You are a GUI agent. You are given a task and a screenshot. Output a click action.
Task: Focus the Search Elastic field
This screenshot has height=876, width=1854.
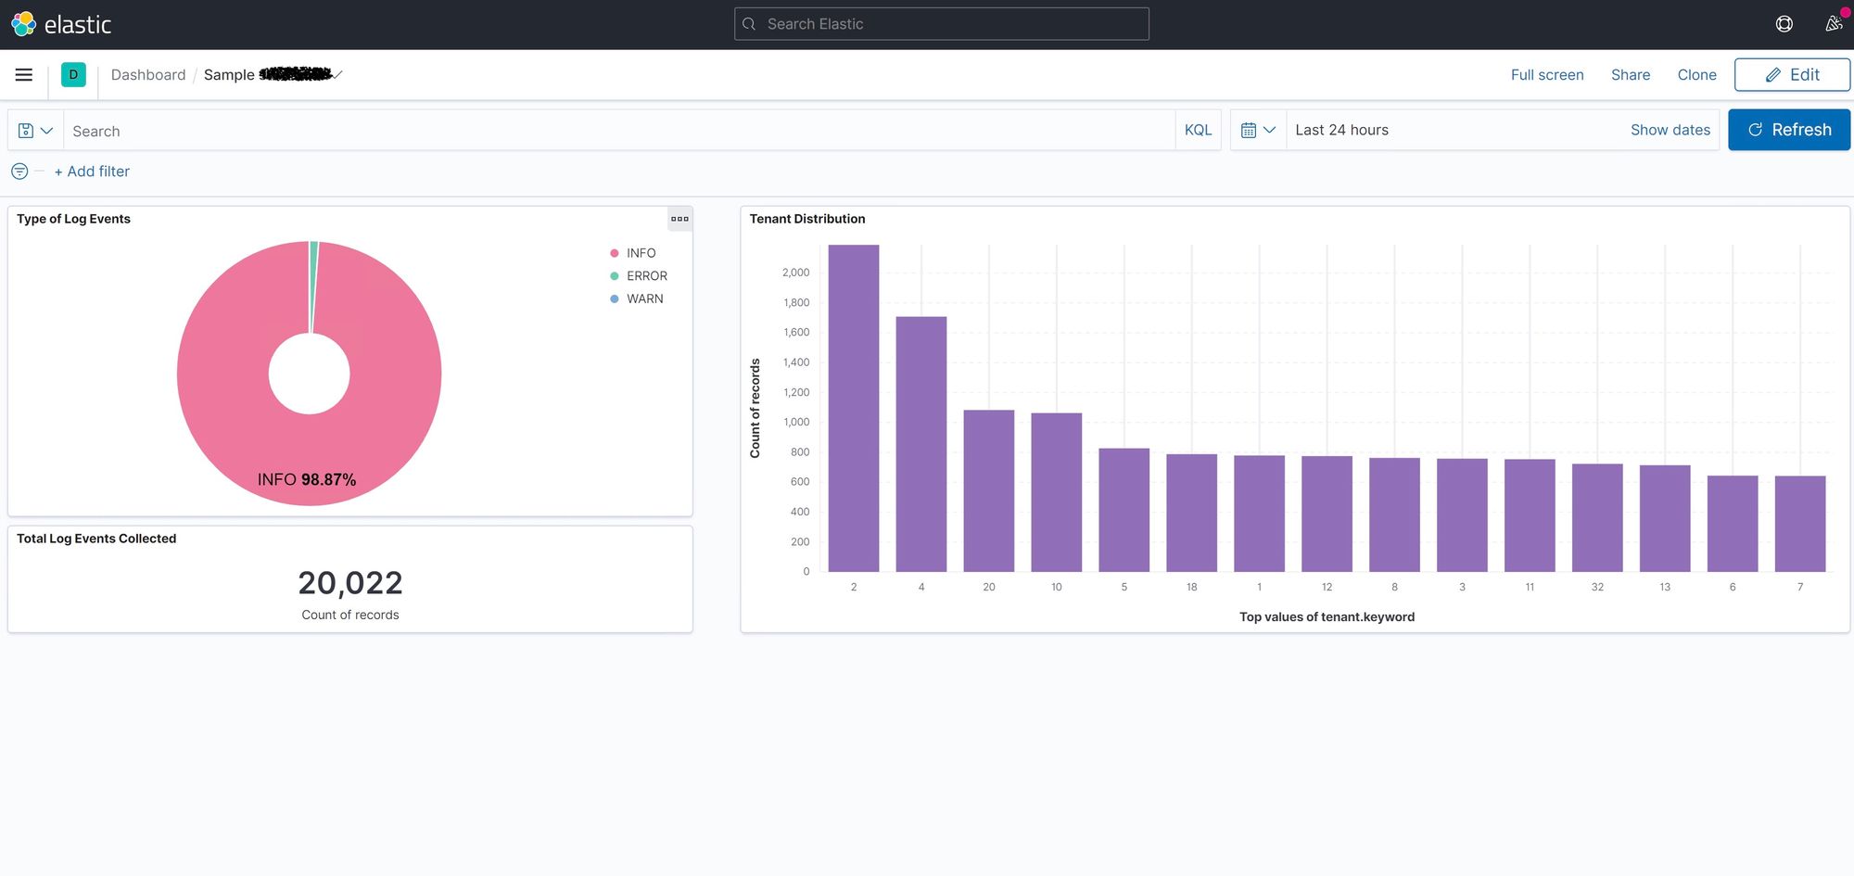(941, 24)
